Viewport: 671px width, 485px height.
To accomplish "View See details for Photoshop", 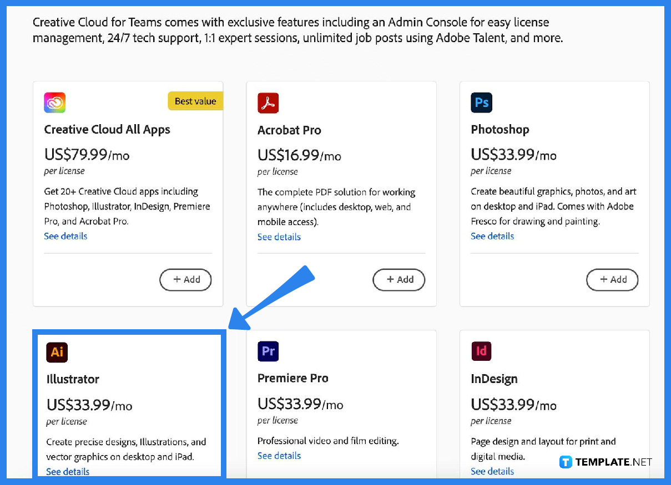I will (x=492, y=236).
